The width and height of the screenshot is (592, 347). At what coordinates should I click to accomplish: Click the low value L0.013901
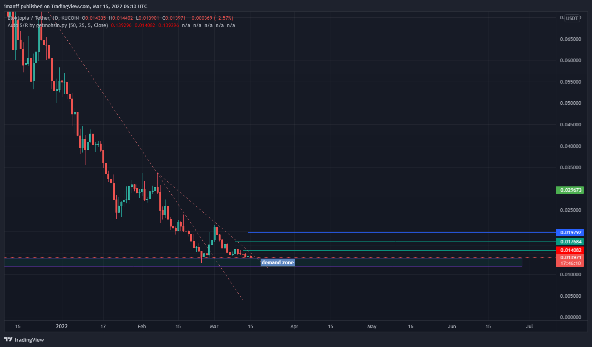[147, 18]
